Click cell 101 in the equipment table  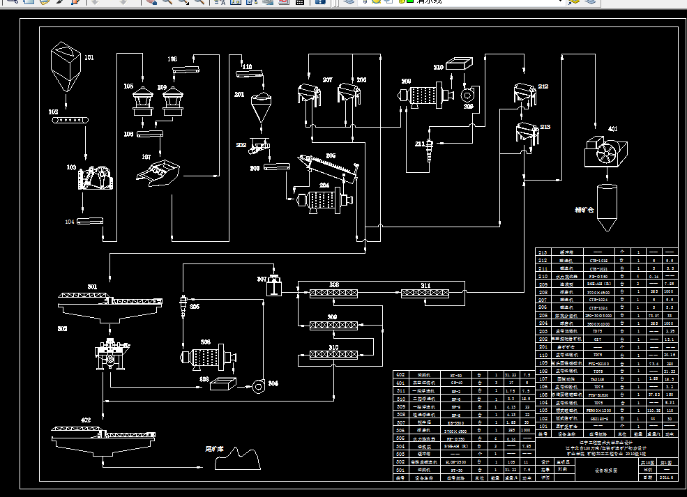point(543,426)
